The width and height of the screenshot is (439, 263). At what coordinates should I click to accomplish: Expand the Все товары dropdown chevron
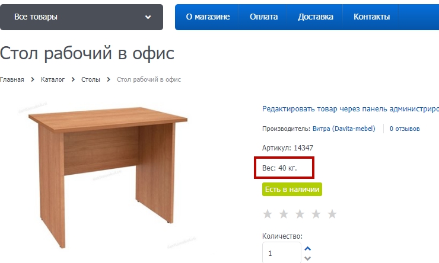[x=148, y=17]
